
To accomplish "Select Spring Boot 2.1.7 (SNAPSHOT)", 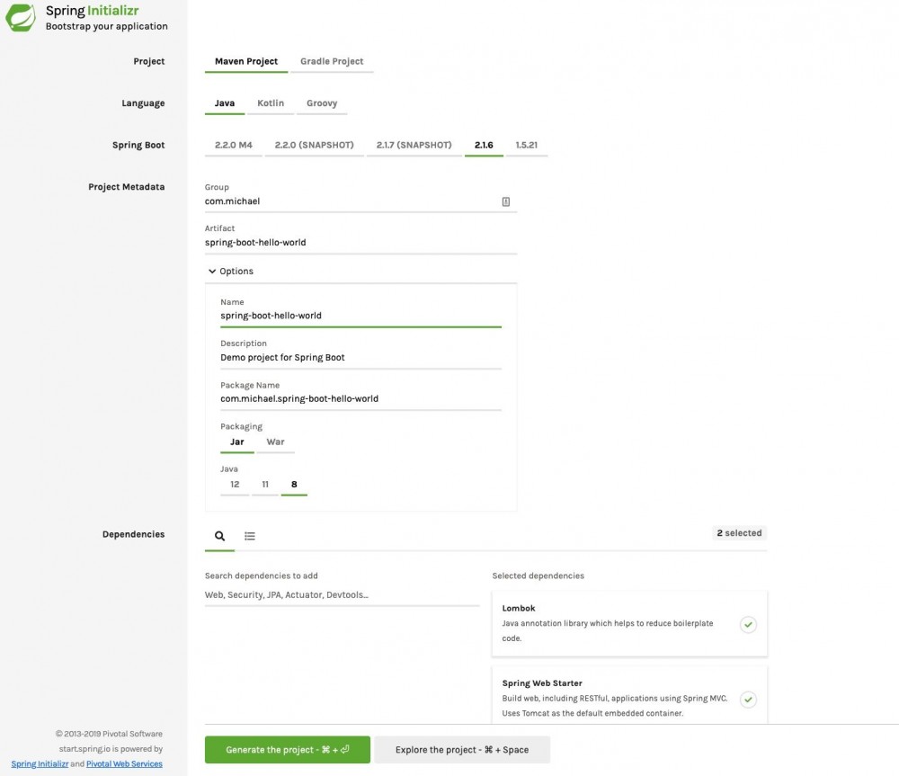I will pos(414,145).
